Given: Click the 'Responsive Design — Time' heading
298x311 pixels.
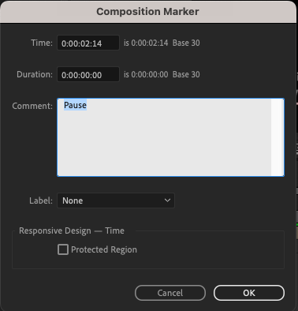Looking at the screenshot, I should click(72, 230).
